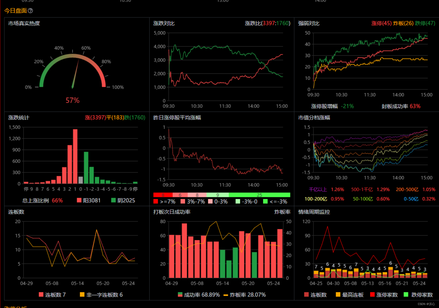Click the 平(183) count in 涨跌统计
439x308 pixels.
coord(115,118)
